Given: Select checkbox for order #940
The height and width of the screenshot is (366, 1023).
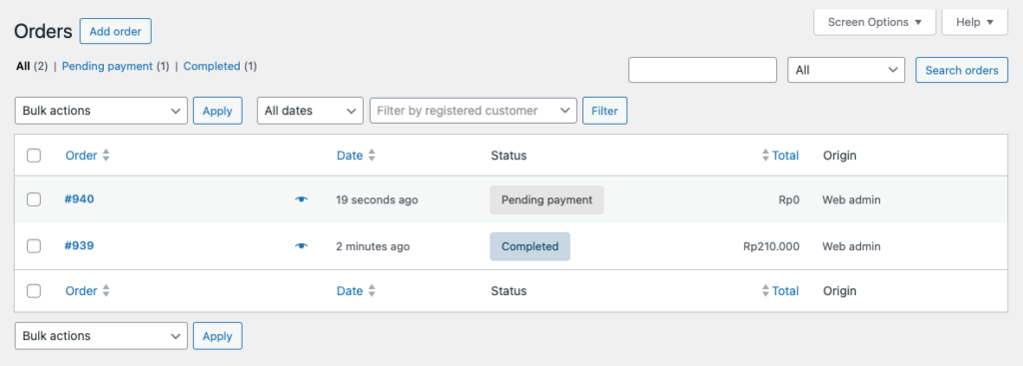Looking at the screenshot, I should (x=34, y=199).
